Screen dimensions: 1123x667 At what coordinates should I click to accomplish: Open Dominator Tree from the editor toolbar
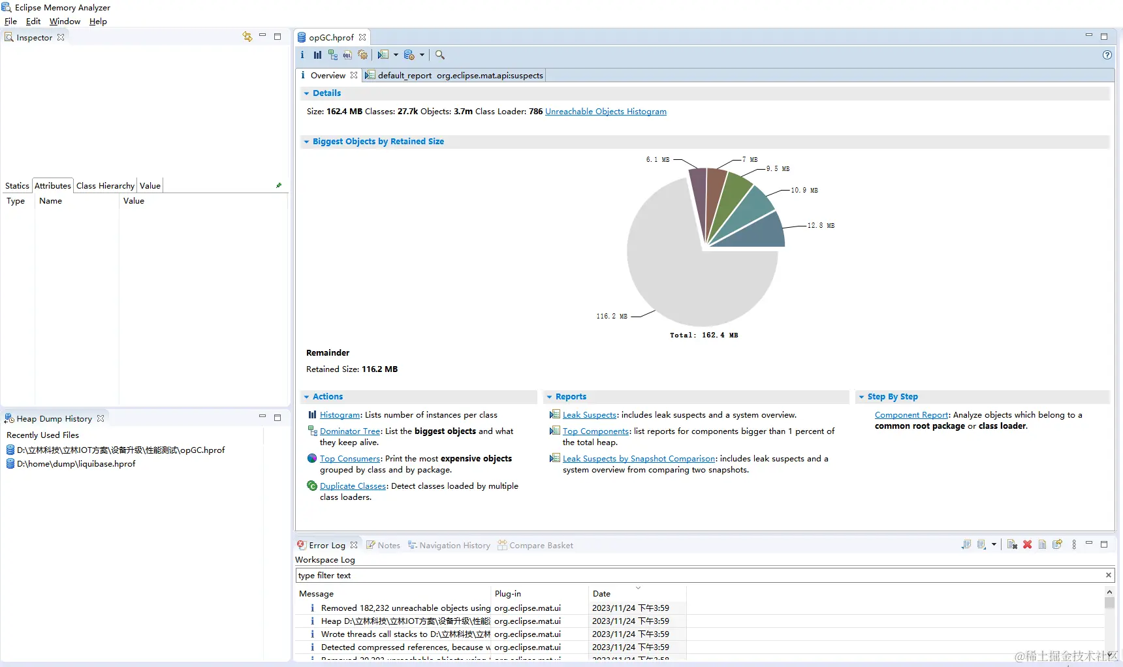(x=333, y=55)
